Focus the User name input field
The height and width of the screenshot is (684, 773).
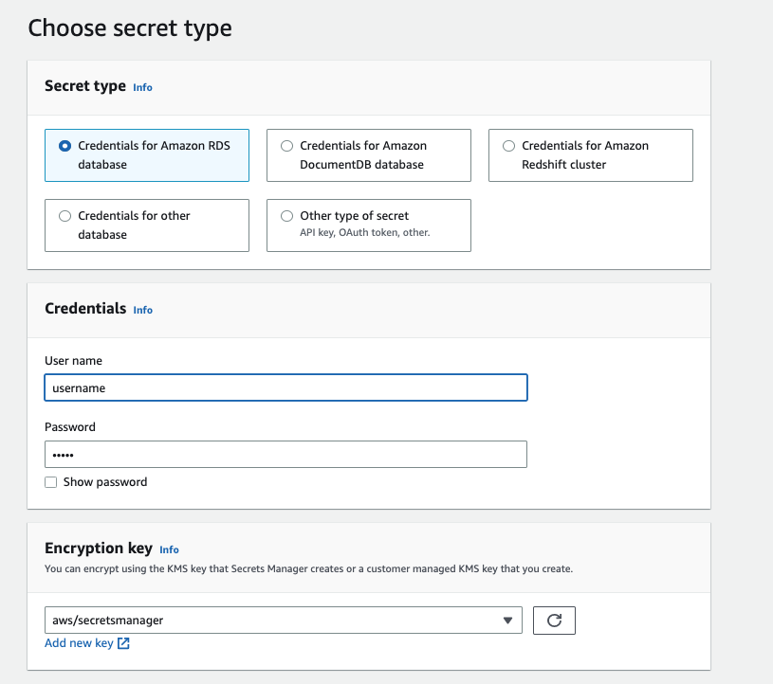pos(285,387)
